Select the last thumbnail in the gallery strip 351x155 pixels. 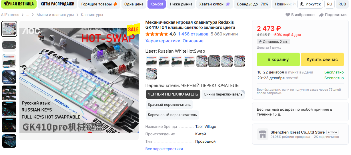click(9, 141)
